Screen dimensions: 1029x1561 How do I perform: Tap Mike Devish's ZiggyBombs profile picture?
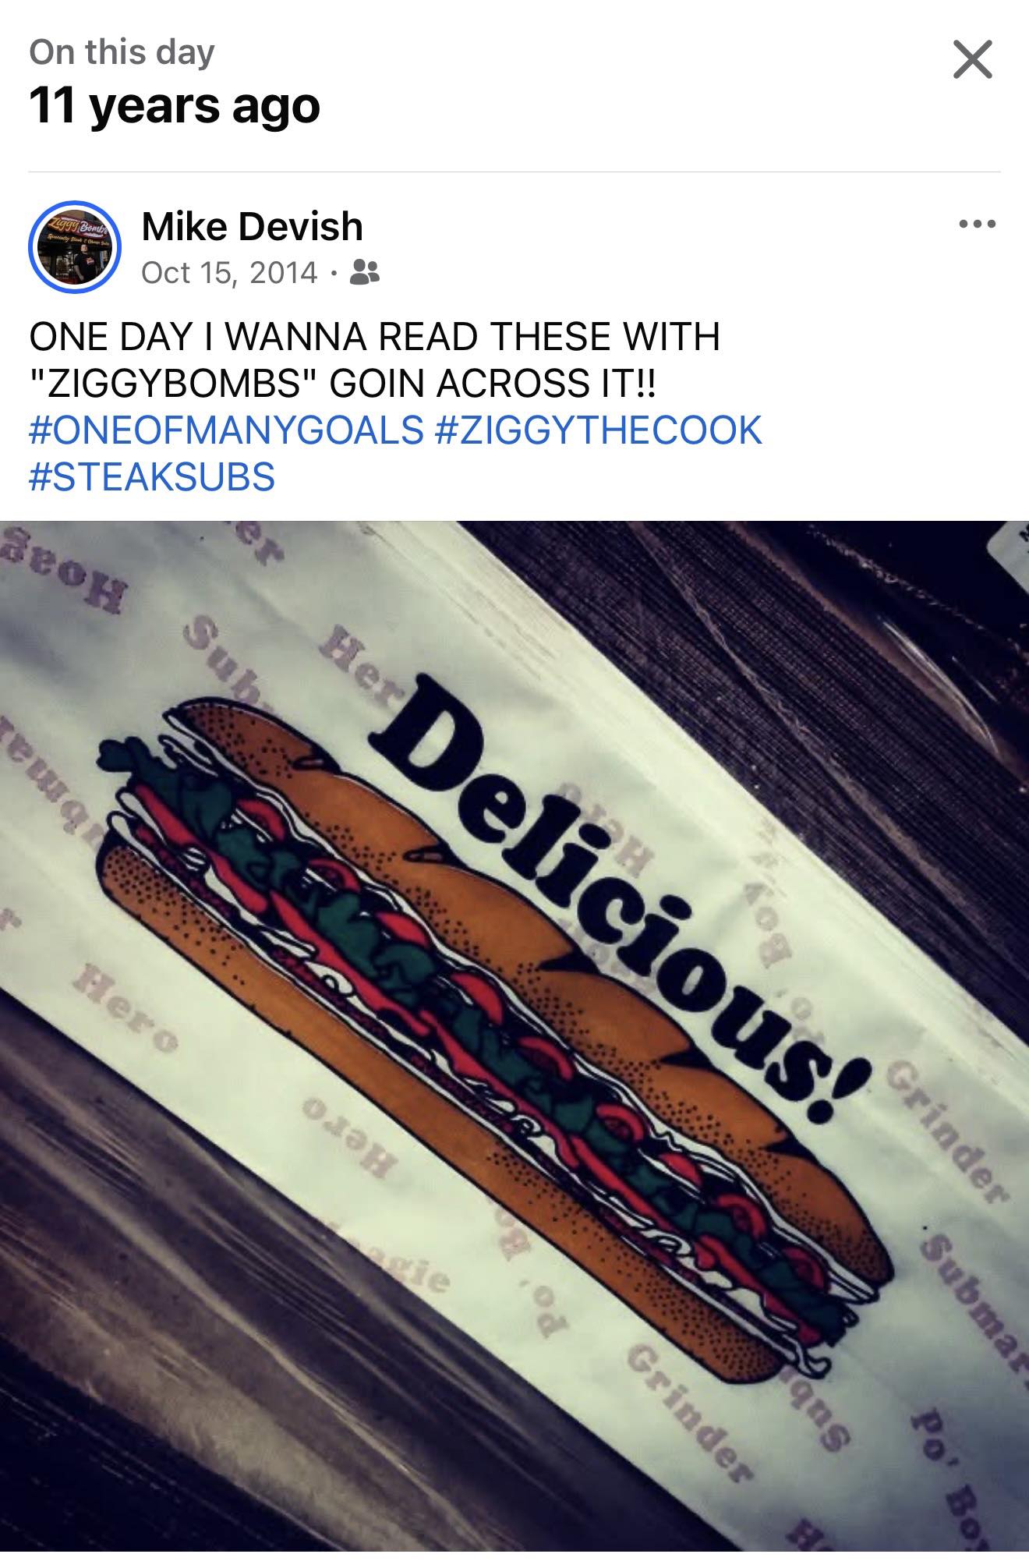click(x=75, y=248)
